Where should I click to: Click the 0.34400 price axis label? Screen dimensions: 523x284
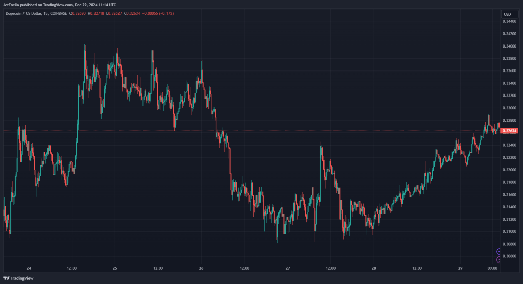tap(509, 21)
